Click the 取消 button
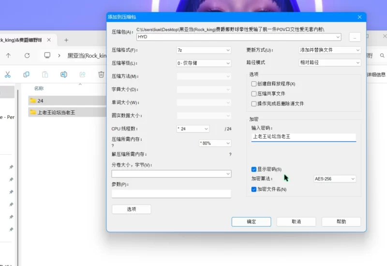The image size is (387, 266). point(296,222)
